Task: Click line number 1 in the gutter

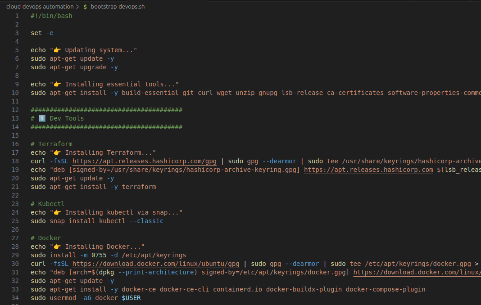Action: [17, 15]
